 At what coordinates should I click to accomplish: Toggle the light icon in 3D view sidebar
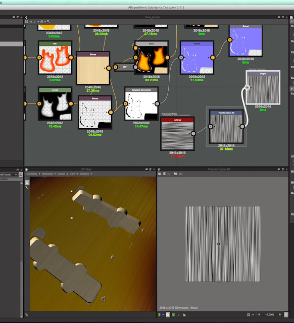coord(27,187)
